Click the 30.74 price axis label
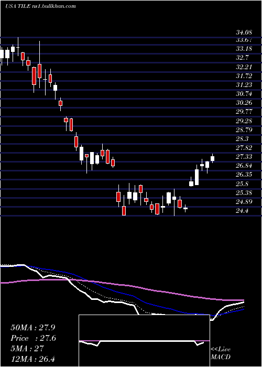 244,94
